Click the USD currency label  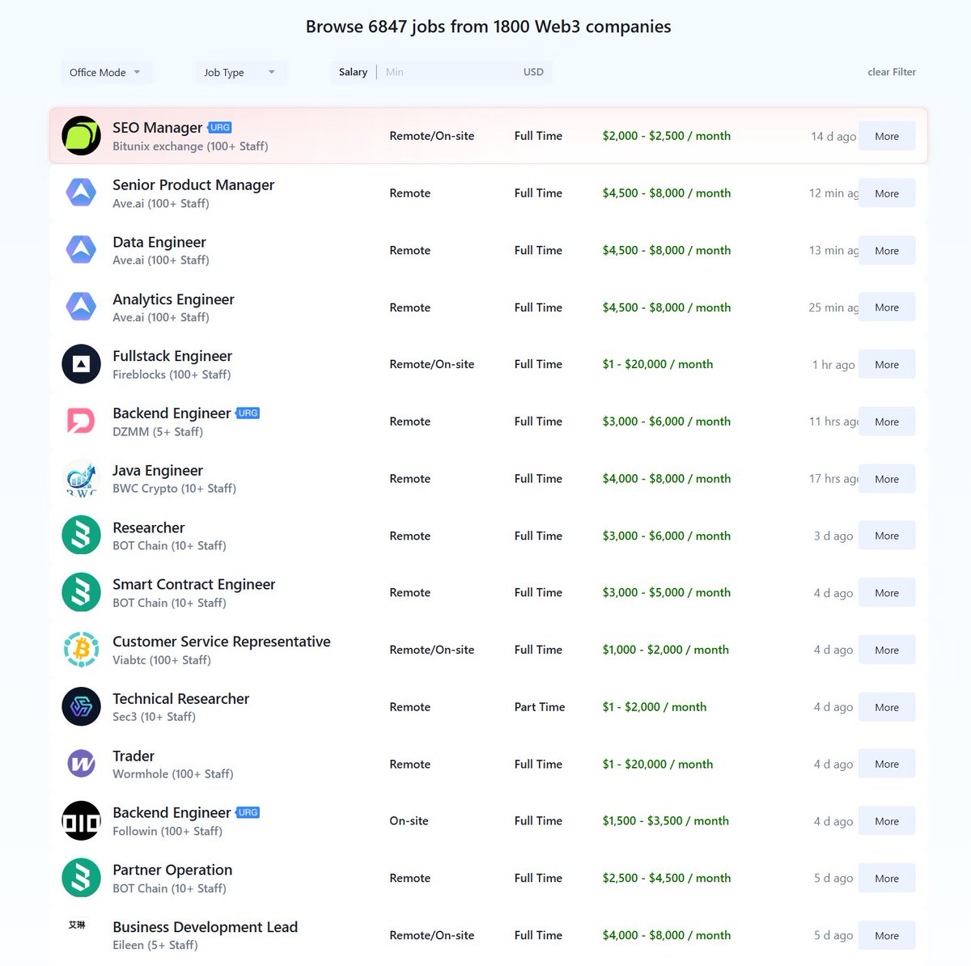[533, 72]
